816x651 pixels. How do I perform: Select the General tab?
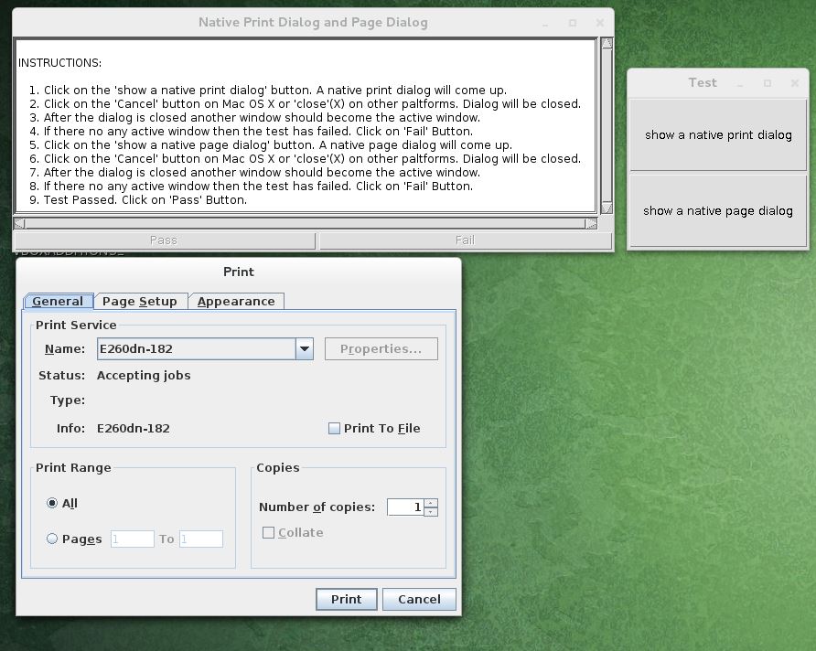[58, 302]
